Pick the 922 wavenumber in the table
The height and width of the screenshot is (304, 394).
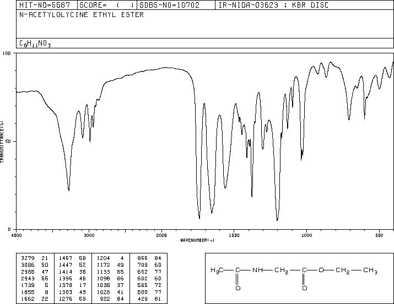pyautogui.click(x=105, y=299)
